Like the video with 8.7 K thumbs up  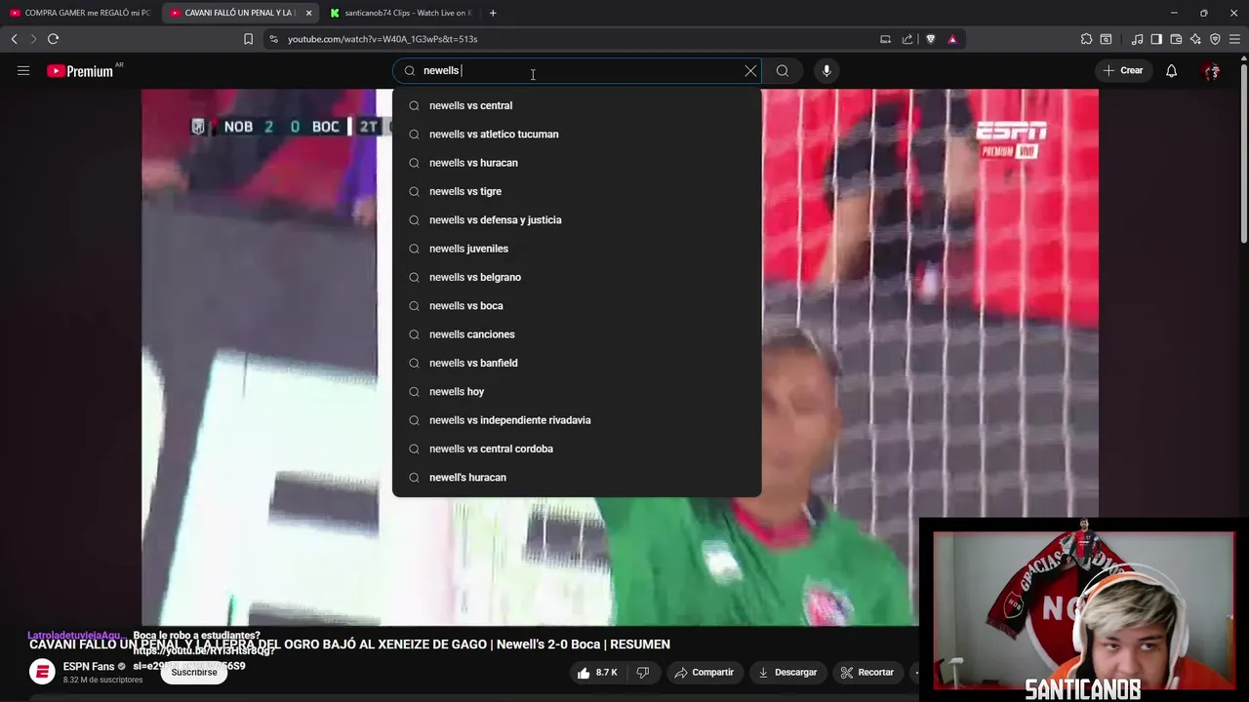[x=597, y=672]
